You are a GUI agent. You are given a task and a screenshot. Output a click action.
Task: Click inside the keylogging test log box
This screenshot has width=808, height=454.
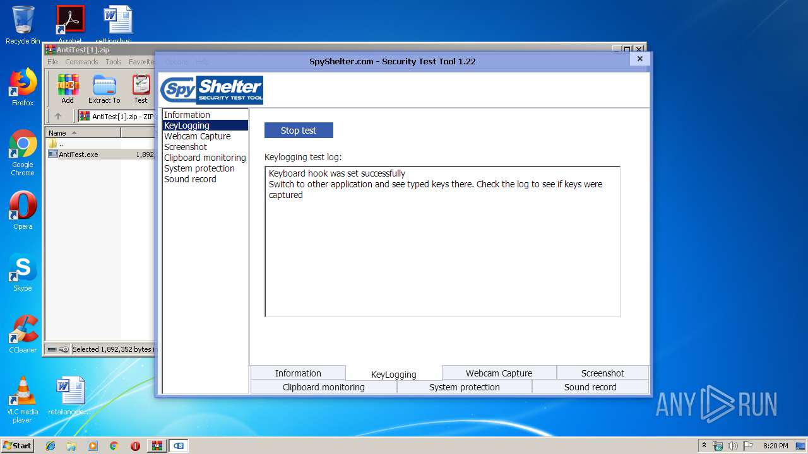pos(443,242)
